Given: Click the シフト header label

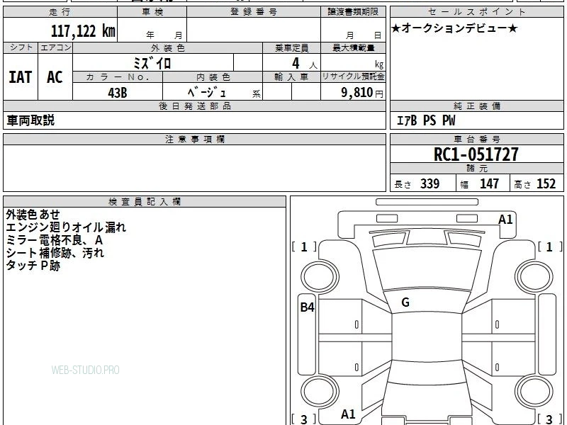Looking at the screenshot, I should [21, 47].
